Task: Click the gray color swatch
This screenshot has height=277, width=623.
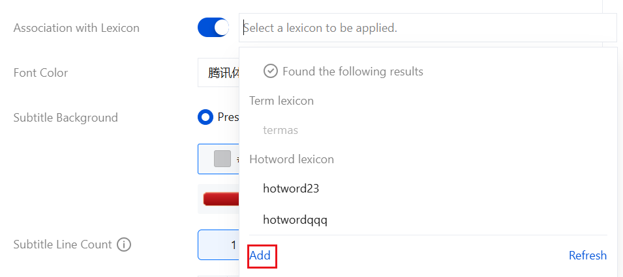Action: (x=222, y=159)
